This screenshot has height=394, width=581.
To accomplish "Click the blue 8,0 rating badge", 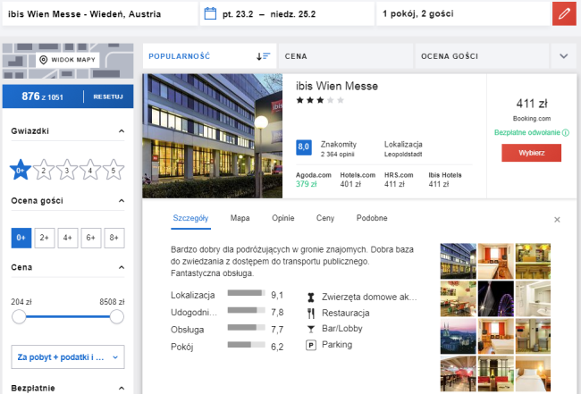I will [304, 147].
